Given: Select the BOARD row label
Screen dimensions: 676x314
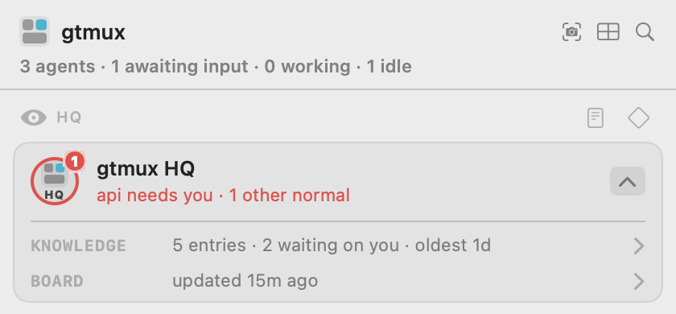Looking at the screenshot, I should click(57, 282).
